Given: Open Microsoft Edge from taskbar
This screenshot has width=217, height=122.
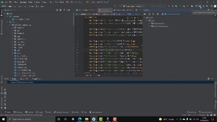Looking at the screenshot, I should pos(80,119).
